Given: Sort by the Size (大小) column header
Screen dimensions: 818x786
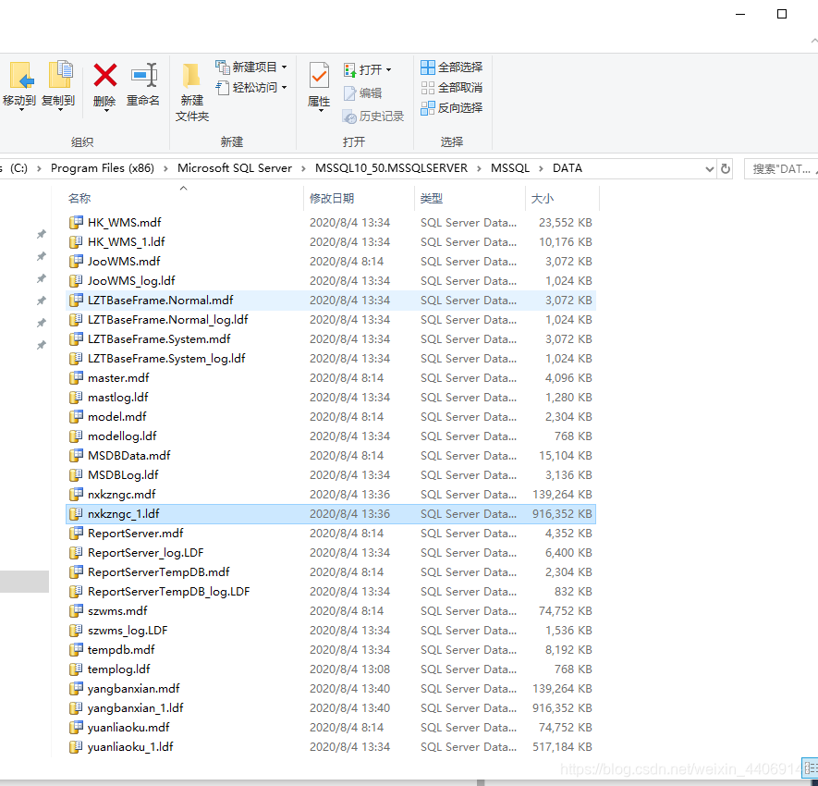Looking at the screenshot, I should [x=542, y=198].
